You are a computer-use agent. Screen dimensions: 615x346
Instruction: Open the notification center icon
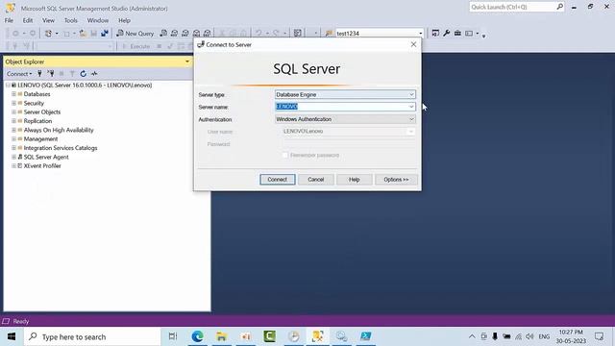(599, 336)
